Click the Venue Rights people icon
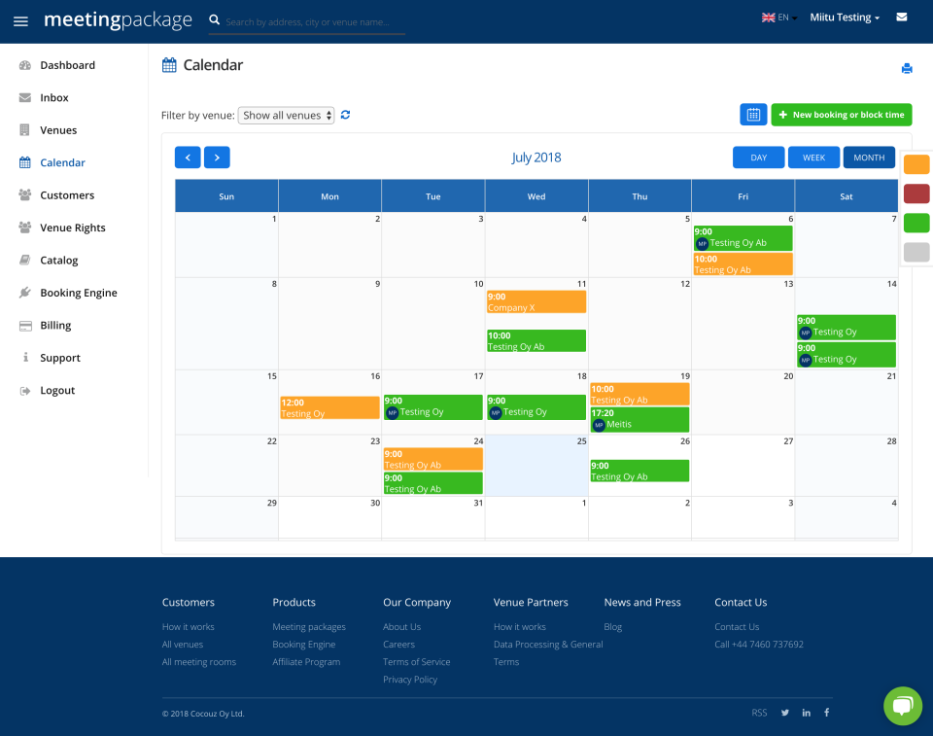This screenshot has width=933, height=736. tap(25, 228)
